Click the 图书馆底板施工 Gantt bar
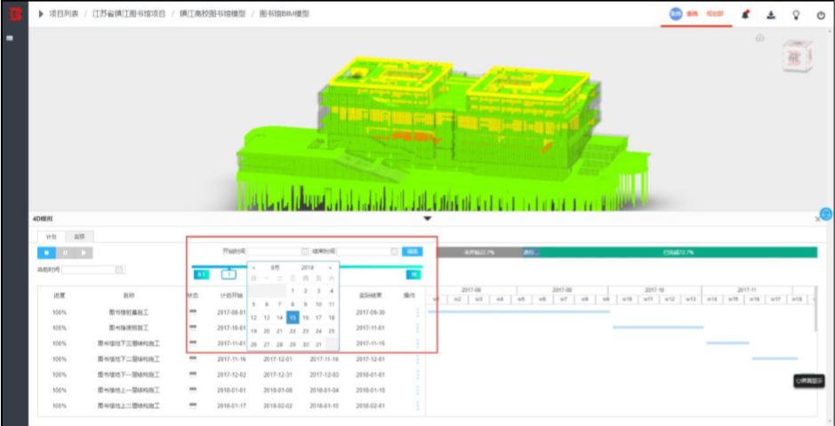This screenshot has width=835, height=426. [x=658, y=327]
